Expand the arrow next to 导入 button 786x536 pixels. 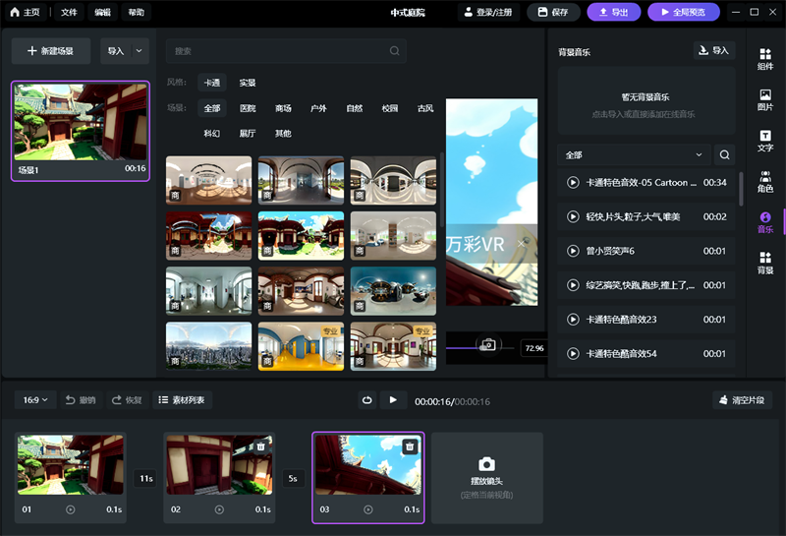point(139,51)
